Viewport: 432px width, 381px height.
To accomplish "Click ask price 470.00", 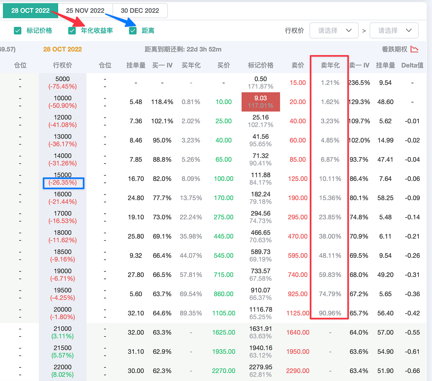I will (298, 236).
